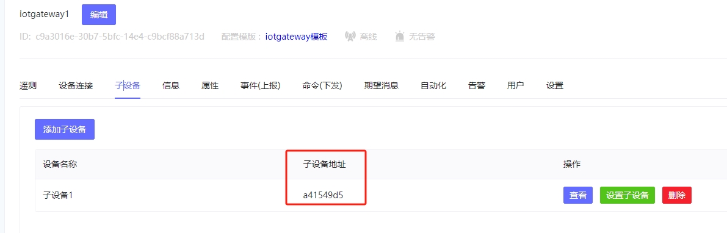
Task: Switch to the 自动化 tab
Action: click(433, 85)
